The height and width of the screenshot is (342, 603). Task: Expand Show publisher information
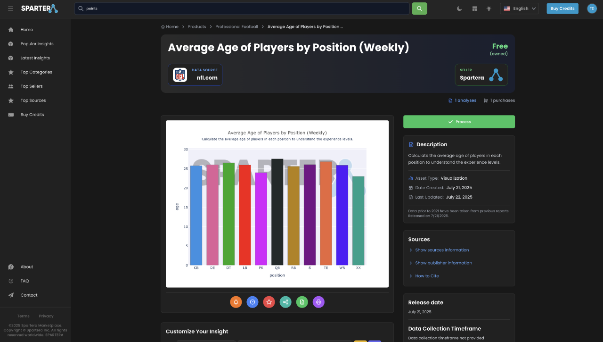pyautogui.click(x=443, y=263)
